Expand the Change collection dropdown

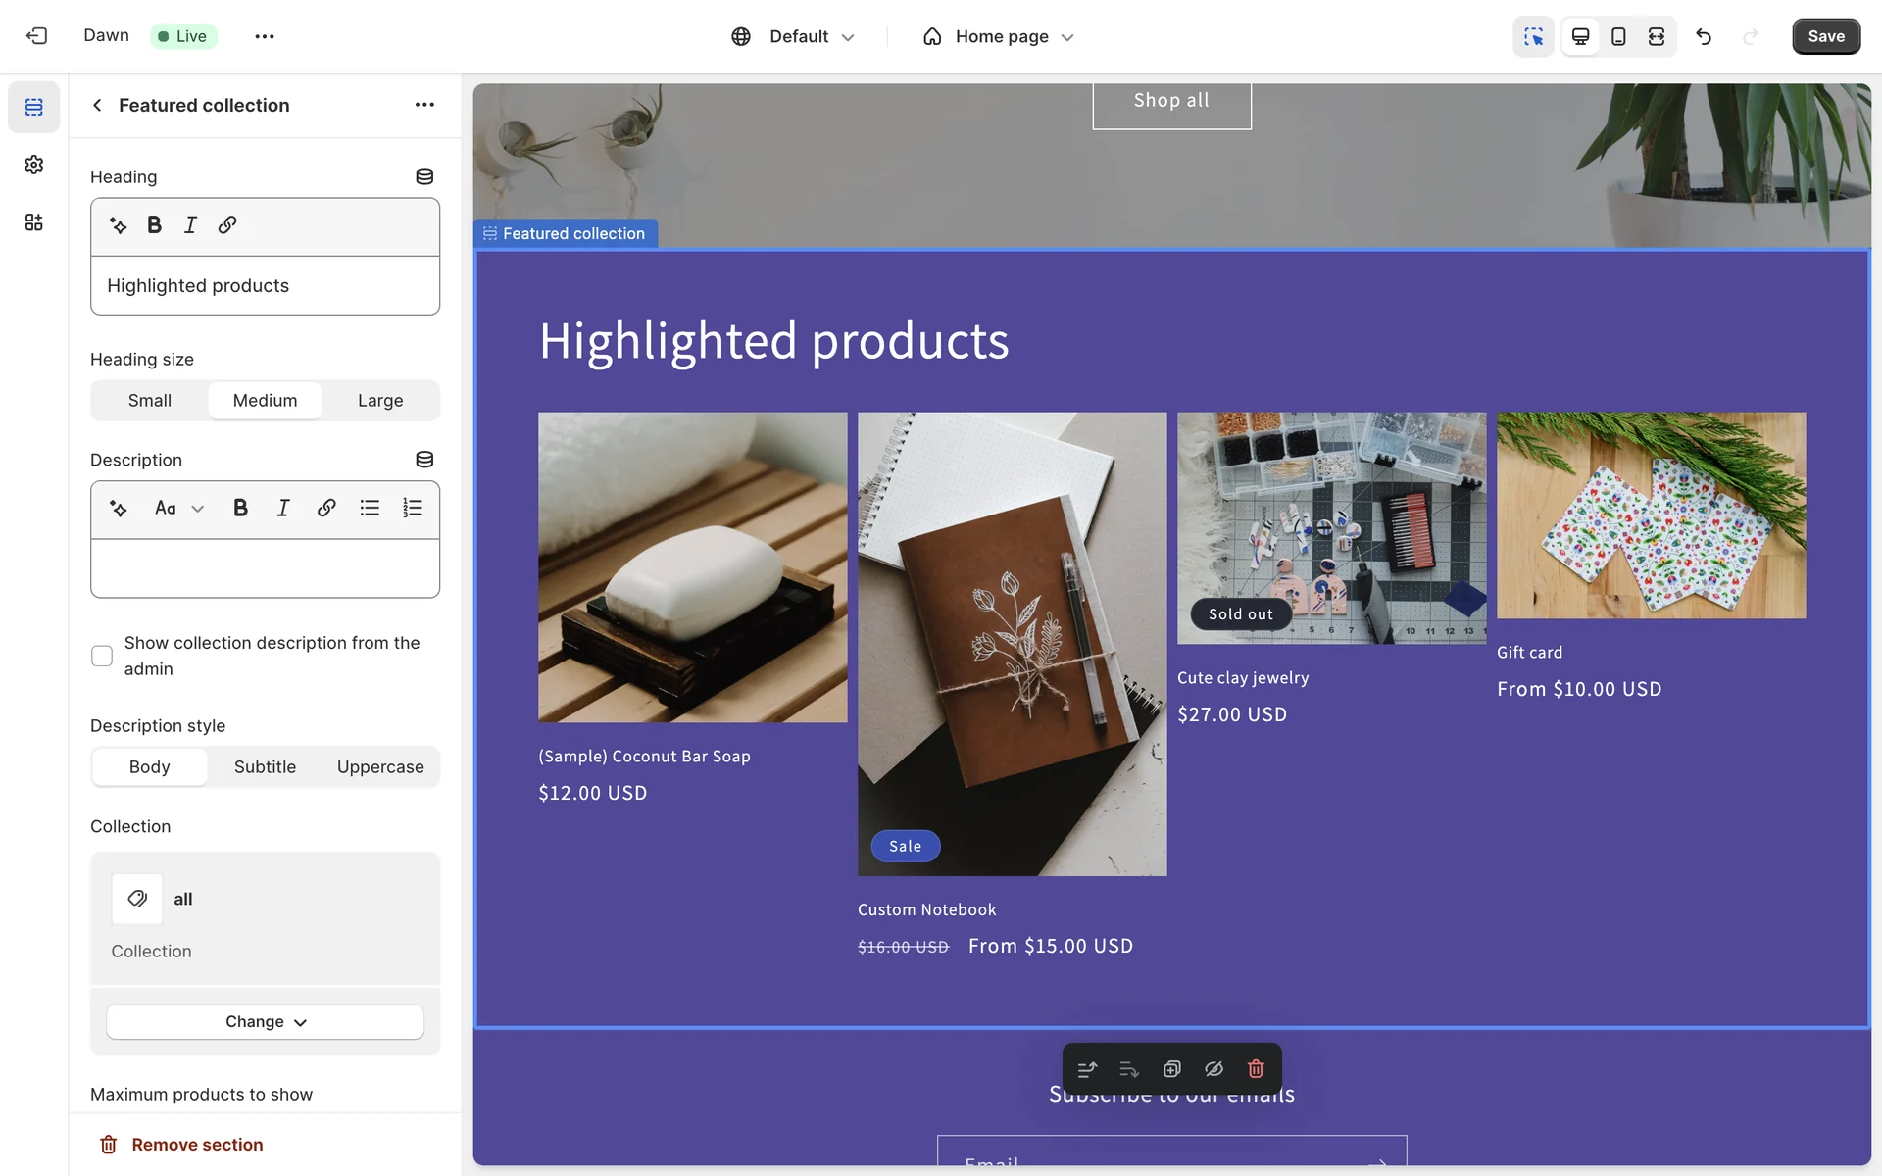point(265,1022)
